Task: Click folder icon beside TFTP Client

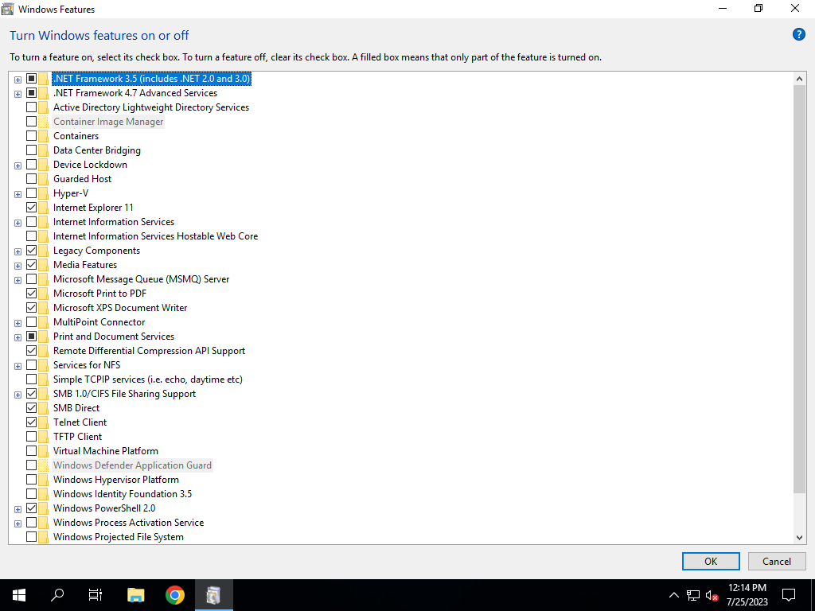Action: [x=44, y=437]
